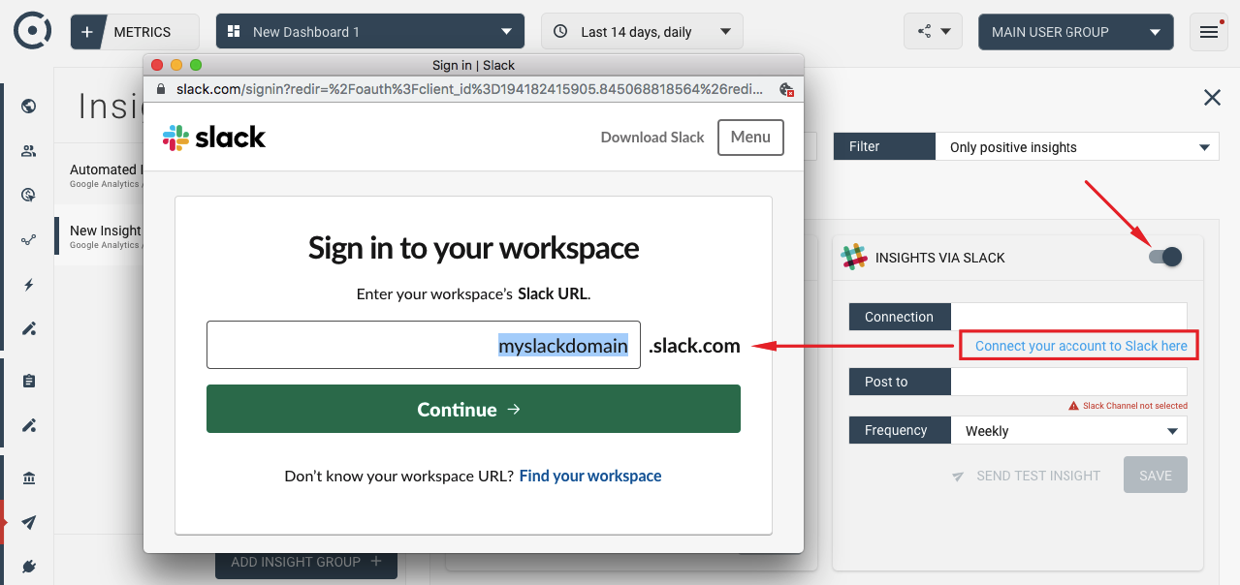Open the line graph sidebar icon
Image resolution: width=1240 pixels, height=585 pixels.
point(29,240)
